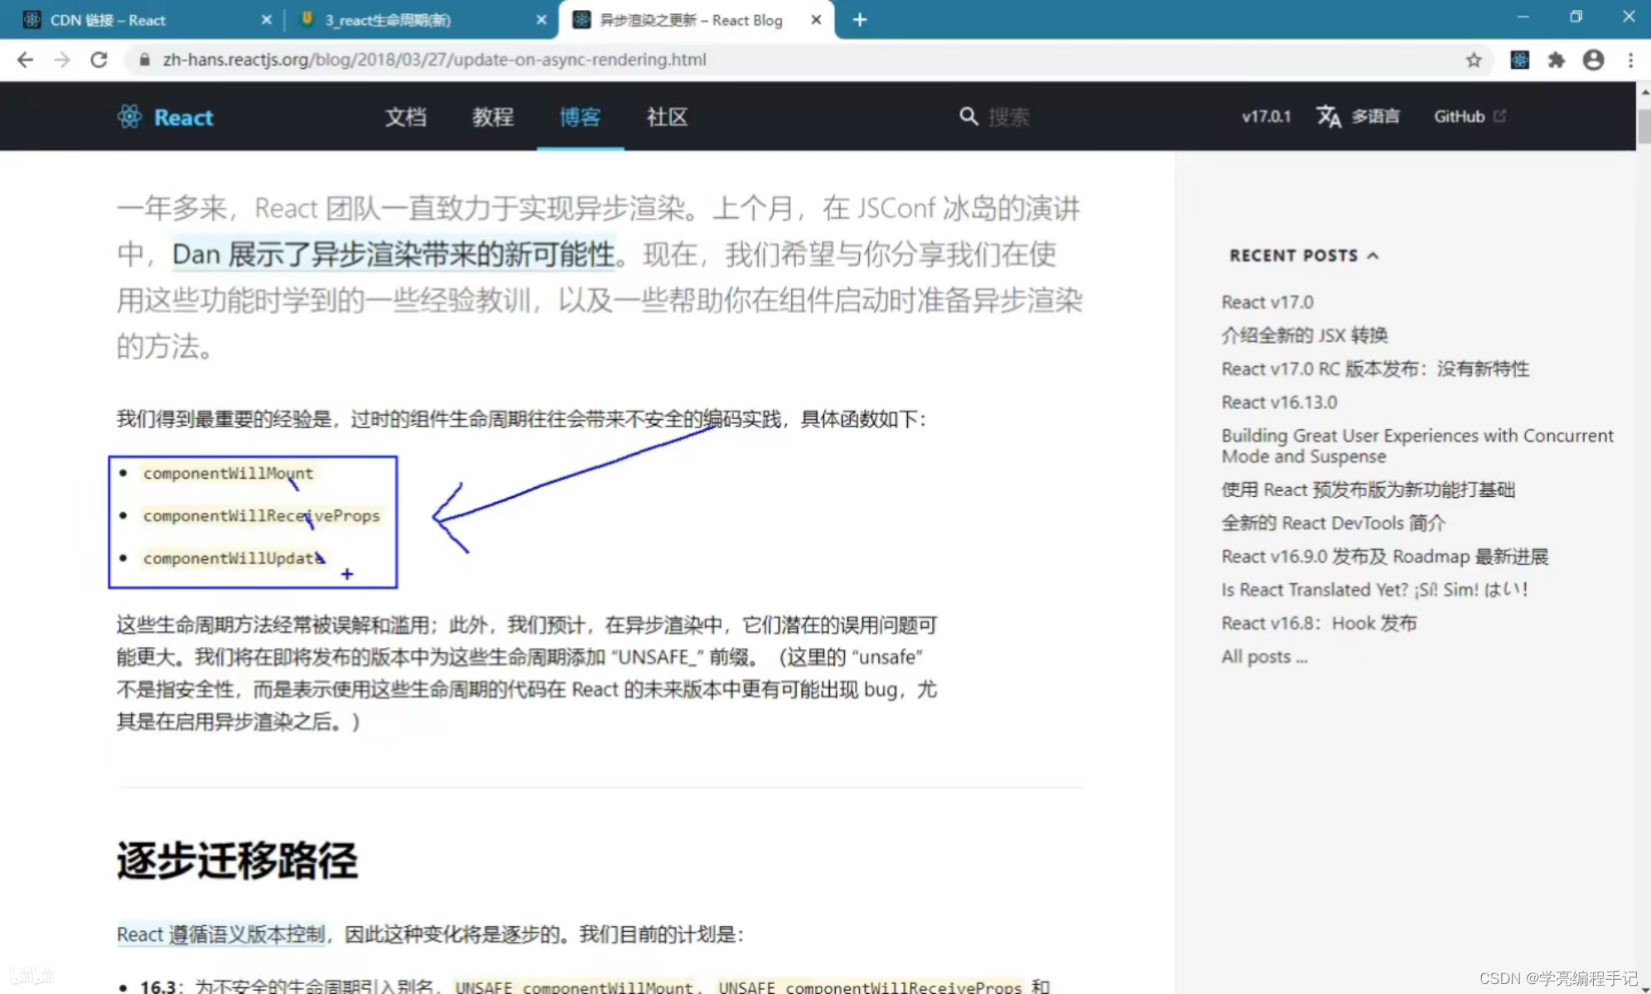
Task: Open the 教程 nav item
Action: coord(493,117)
